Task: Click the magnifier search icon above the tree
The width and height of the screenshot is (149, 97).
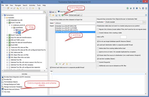Action: point(45,12)
